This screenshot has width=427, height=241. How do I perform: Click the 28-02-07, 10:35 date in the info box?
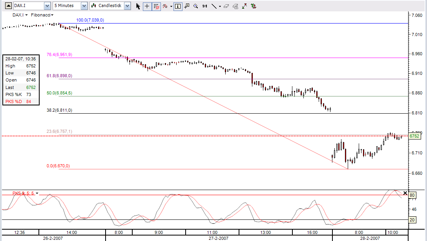pyautogui.click(x=21, y=59)
